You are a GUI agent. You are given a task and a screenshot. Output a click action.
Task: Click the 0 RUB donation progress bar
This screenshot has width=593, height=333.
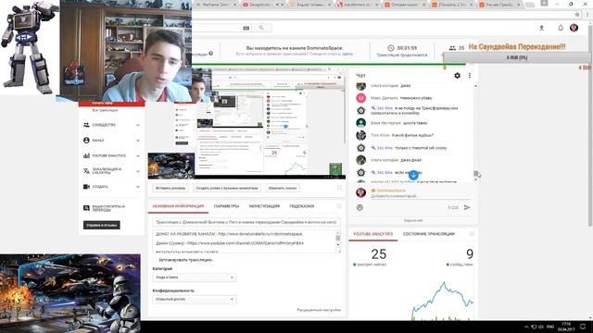pyautogui.click(x=517, y=57)
